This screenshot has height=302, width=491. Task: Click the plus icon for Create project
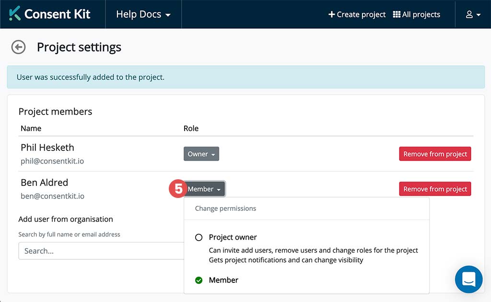click(x=331, y=14)
